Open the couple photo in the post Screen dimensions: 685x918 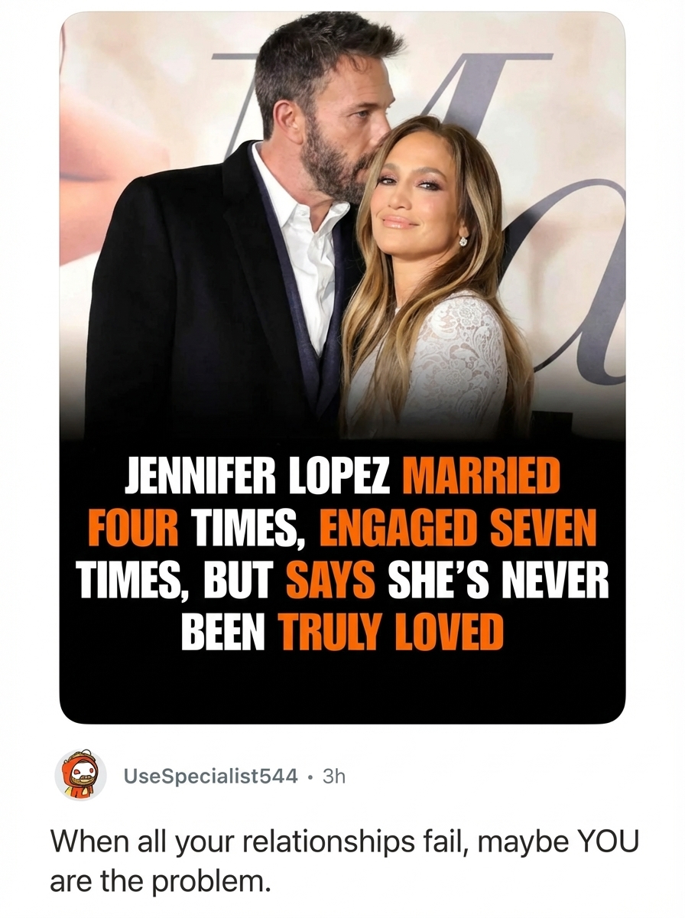pos(342,229)
